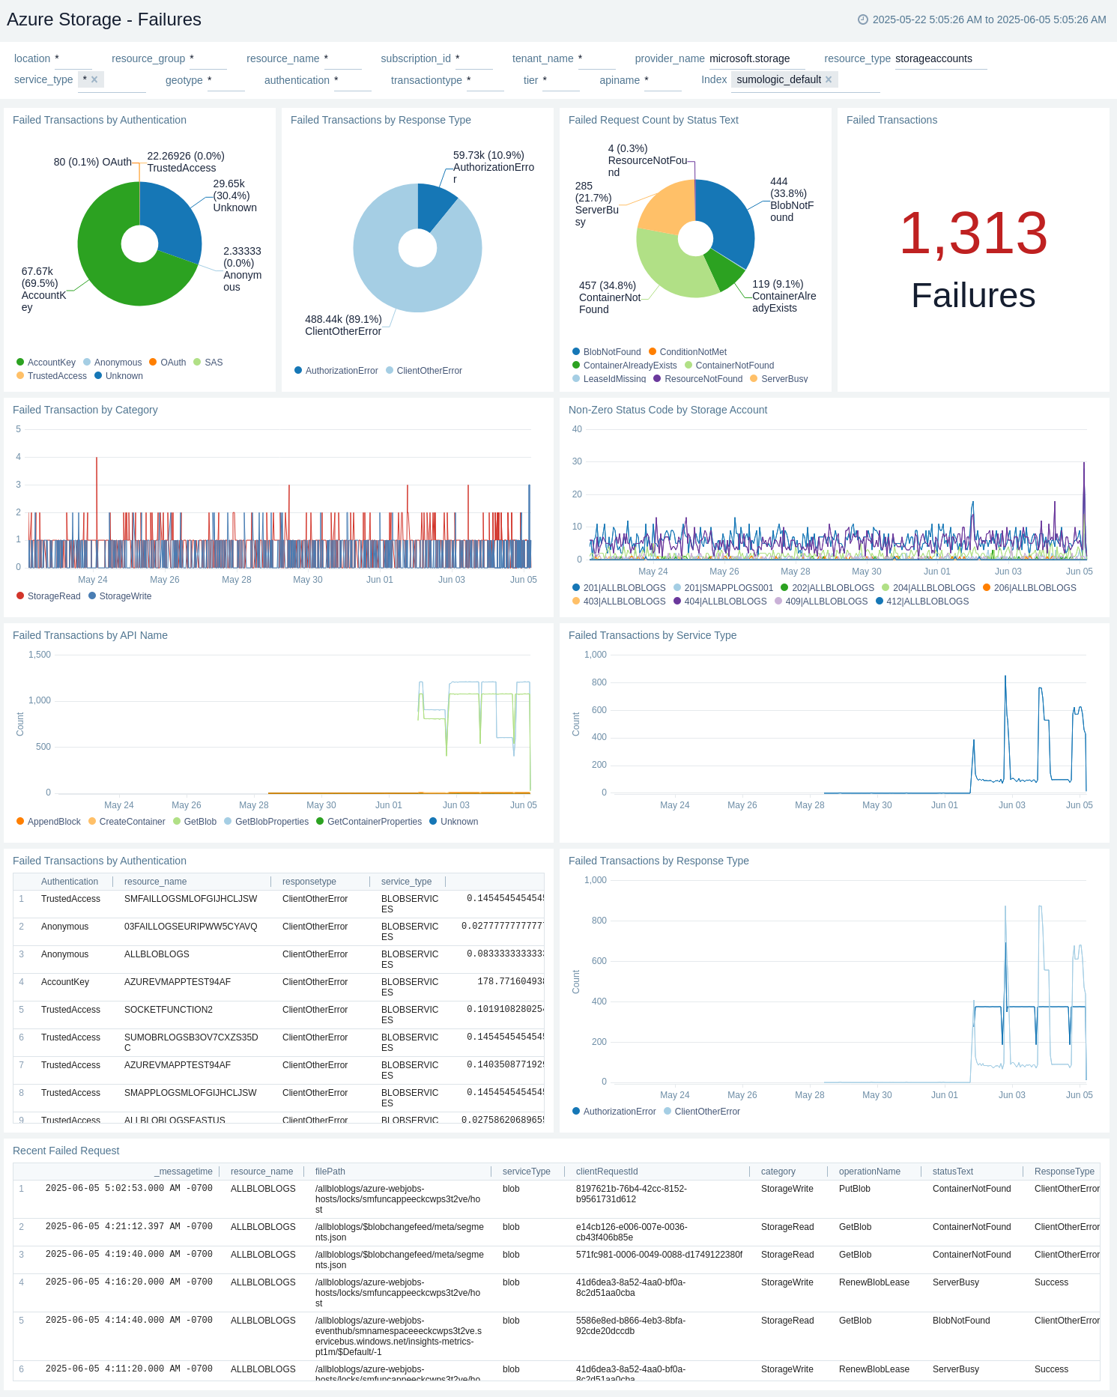This screenshot has height=1397, width=1117.
Task: Toggle ContainerNotFound legend entry
Action: [730, 366]
